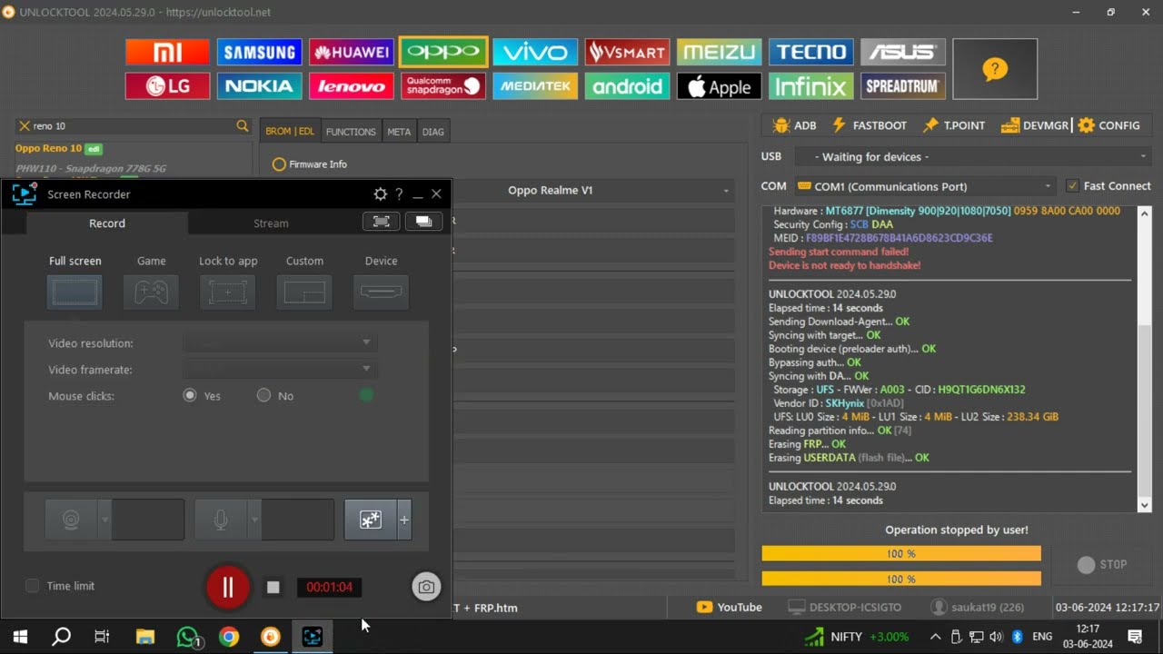Image resolution: width=1163 pixels, height=654 pixels.
Task: Select the Firmware Info radio option
Action: 279,164
